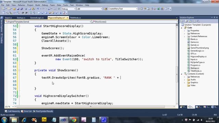The width and height of the screenshot is (219, 123).
Task: Select GameThumbnail.png in Solution Explorer
Action: pos(199,48)
